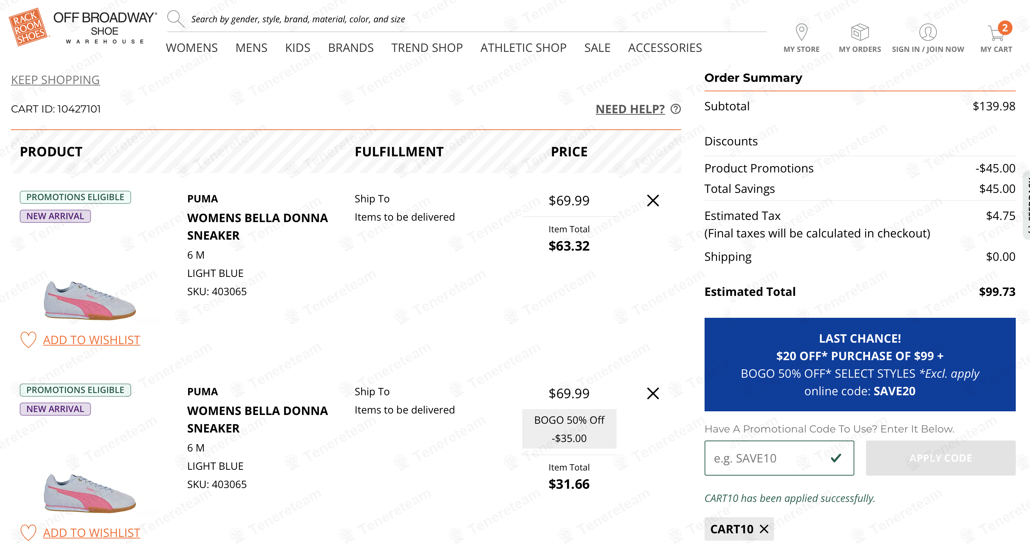Open the ATHLETIC SHOP menu

coord(523,47)
